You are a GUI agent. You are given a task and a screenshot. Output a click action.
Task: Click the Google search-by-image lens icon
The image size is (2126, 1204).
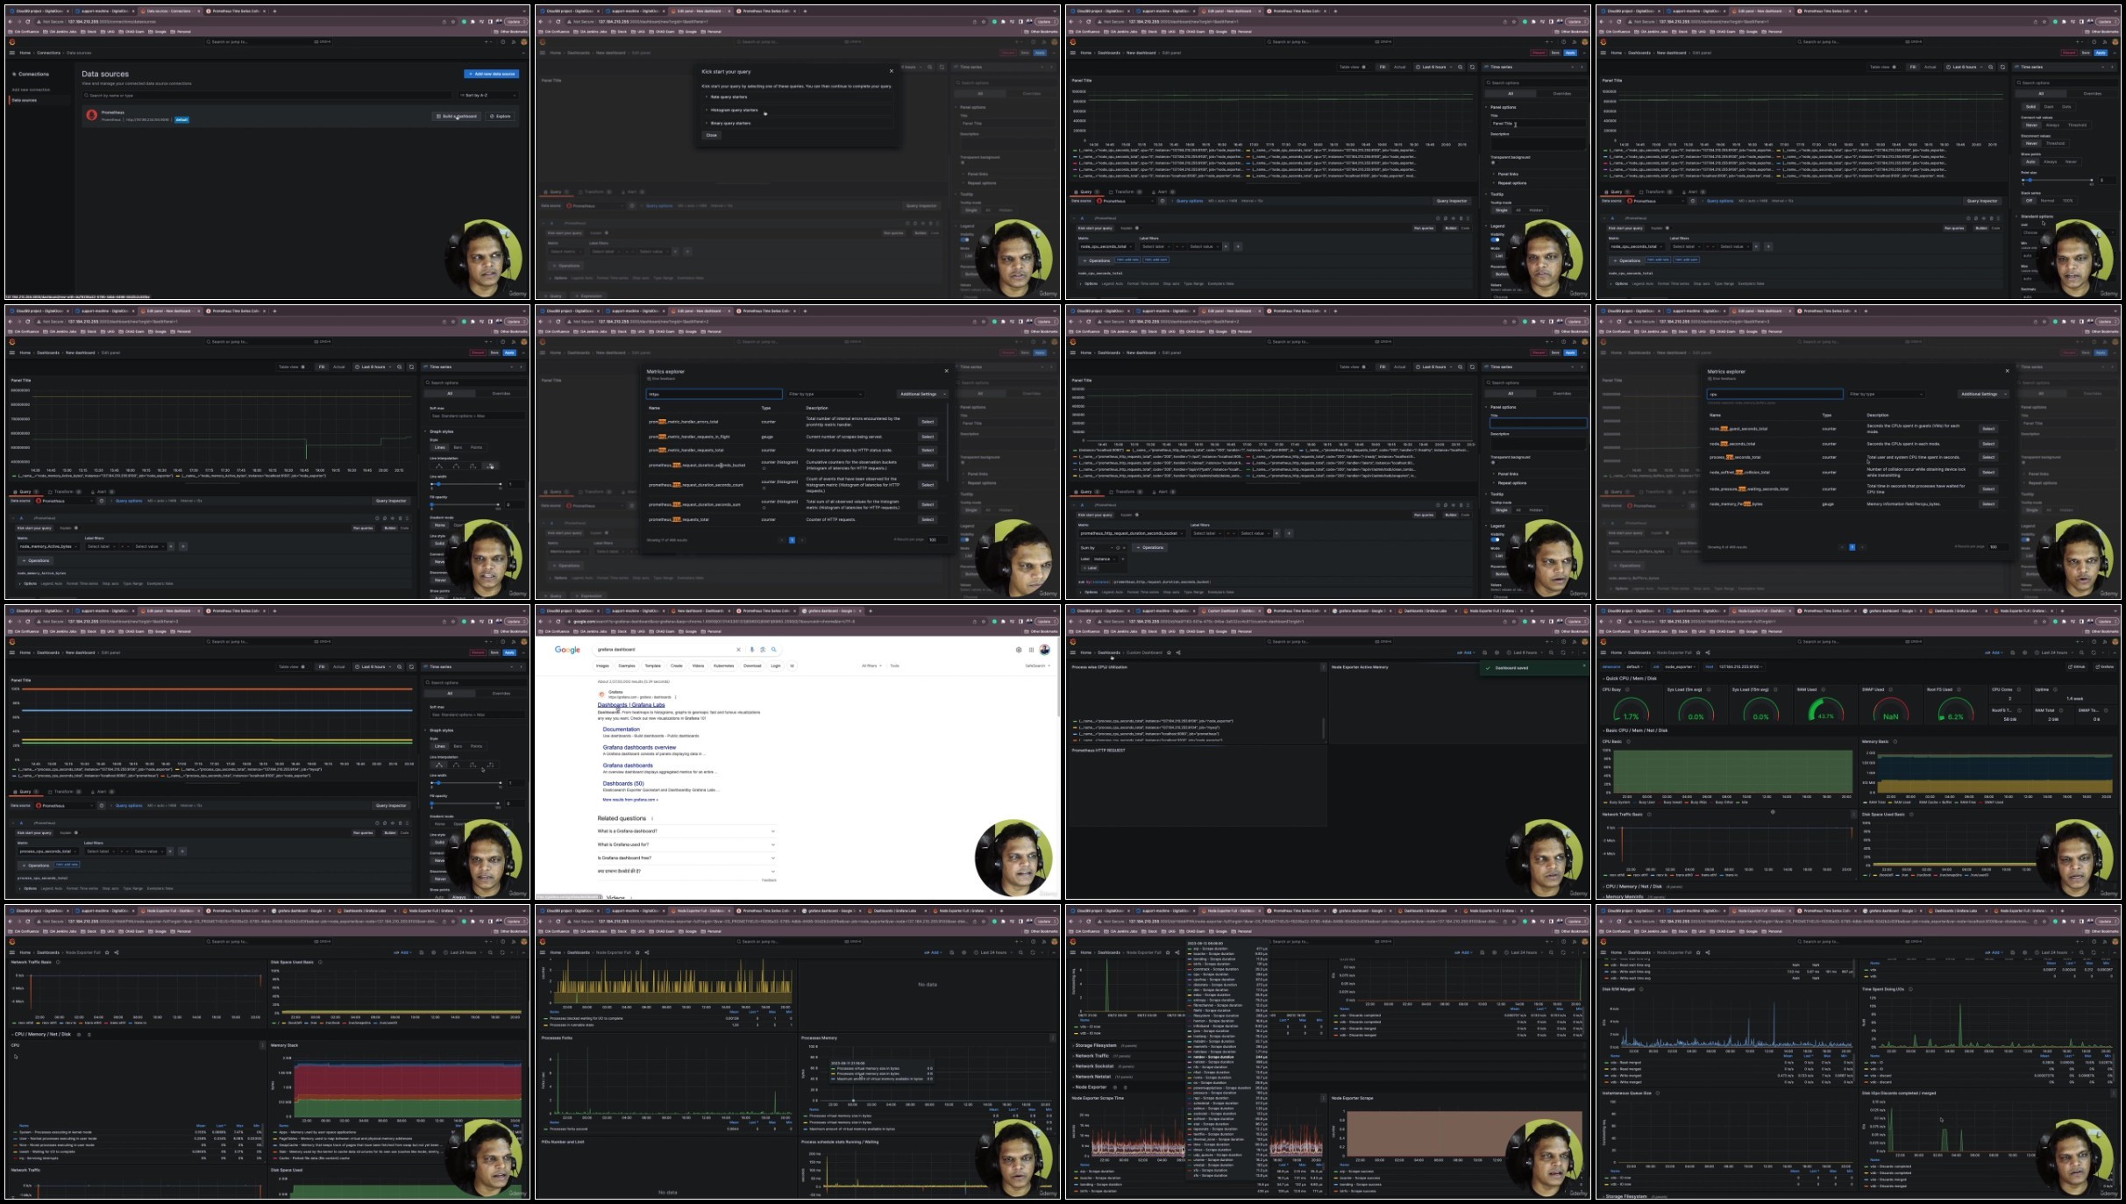tap(763, 650)
